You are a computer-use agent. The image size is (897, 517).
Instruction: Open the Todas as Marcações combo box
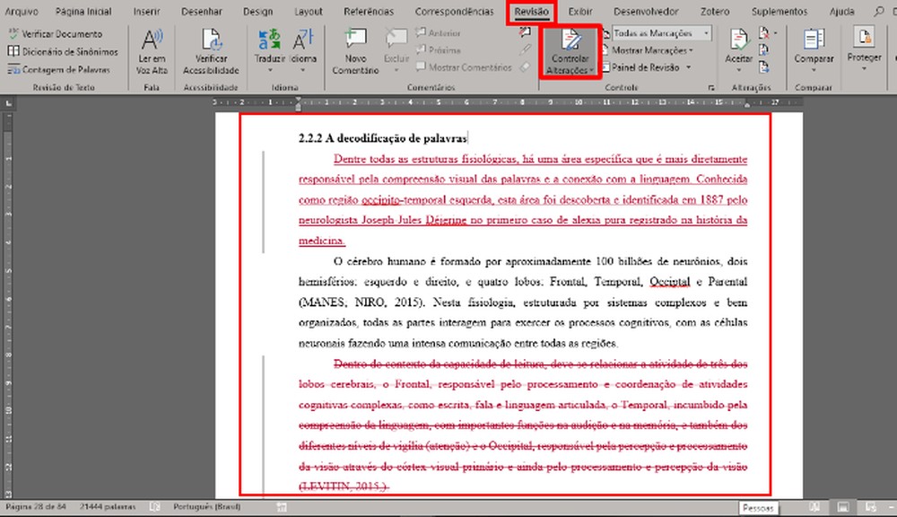(x=663, y=33)
